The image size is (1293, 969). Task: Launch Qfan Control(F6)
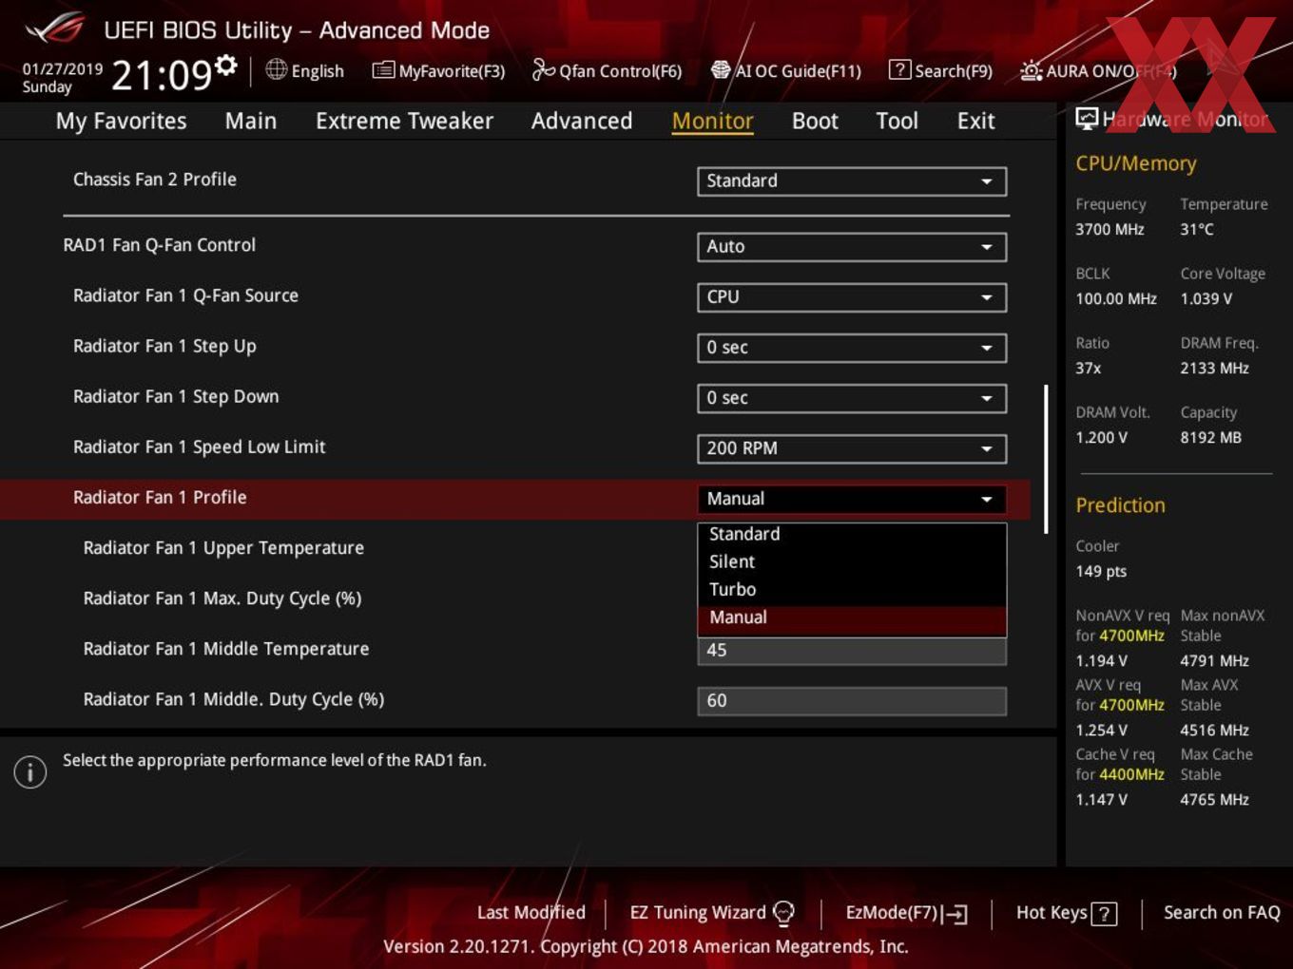pyautogui.click(x=607, y=70)
